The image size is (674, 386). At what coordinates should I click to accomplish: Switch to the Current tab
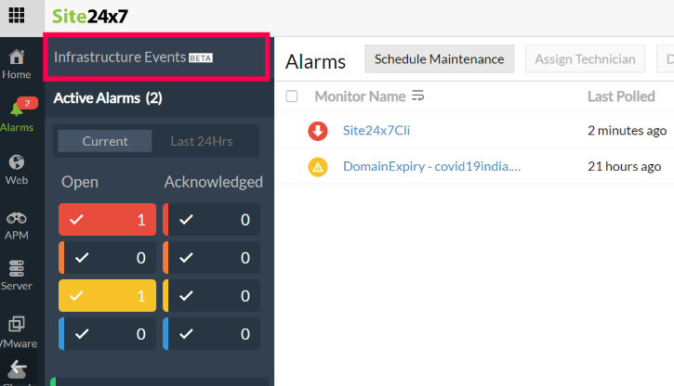(105, 141)
